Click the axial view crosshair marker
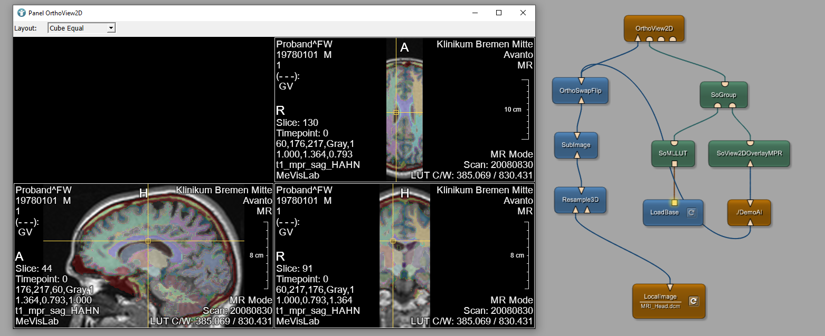 click(x=396, y=112)
